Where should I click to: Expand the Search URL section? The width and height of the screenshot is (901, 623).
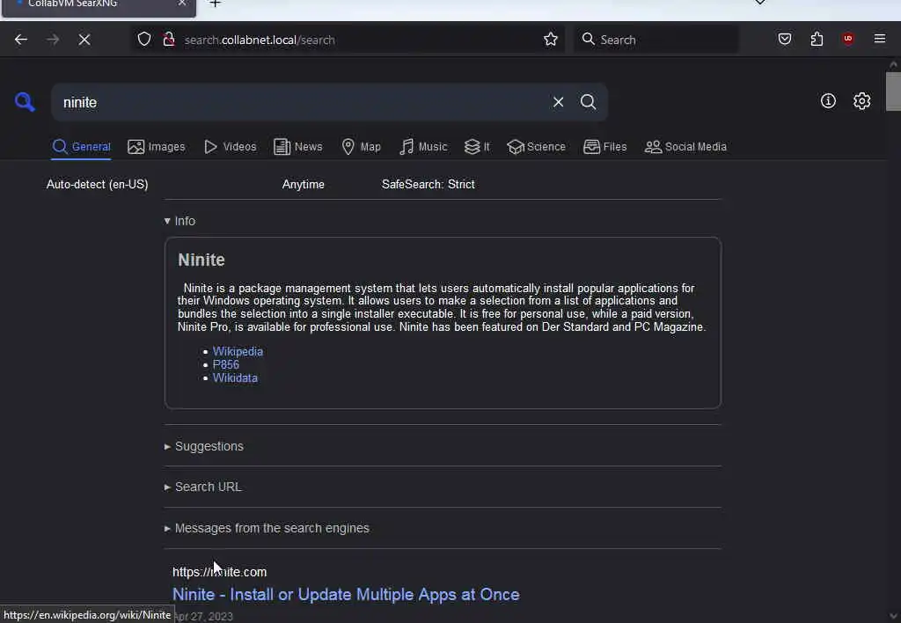tap(203, 487)
